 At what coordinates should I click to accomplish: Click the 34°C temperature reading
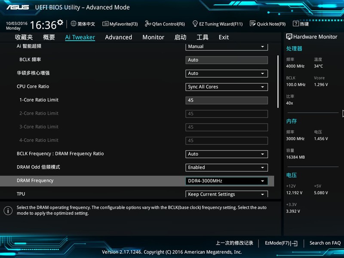click(x=318, y=66)
